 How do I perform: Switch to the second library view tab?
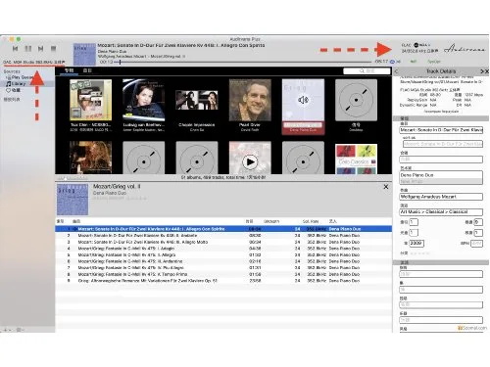tap(87, 70)
